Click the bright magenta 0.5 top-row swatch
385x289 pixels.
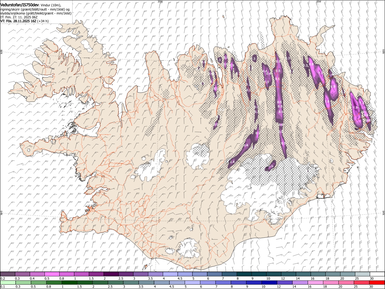tap(52, 274)
